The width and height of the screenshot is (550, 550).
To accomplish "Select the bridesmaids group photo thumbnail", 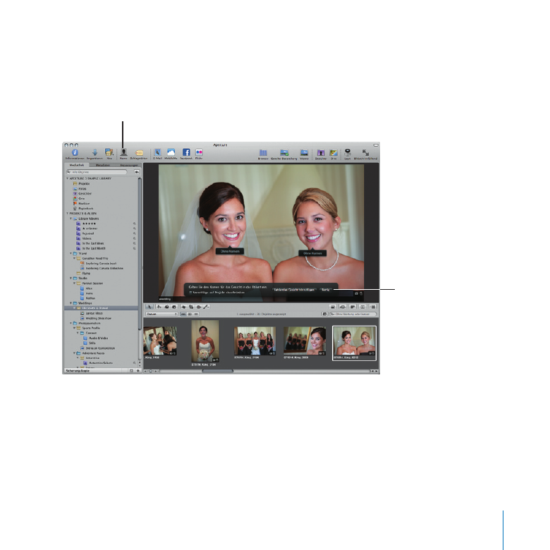I will click(255, 341).
